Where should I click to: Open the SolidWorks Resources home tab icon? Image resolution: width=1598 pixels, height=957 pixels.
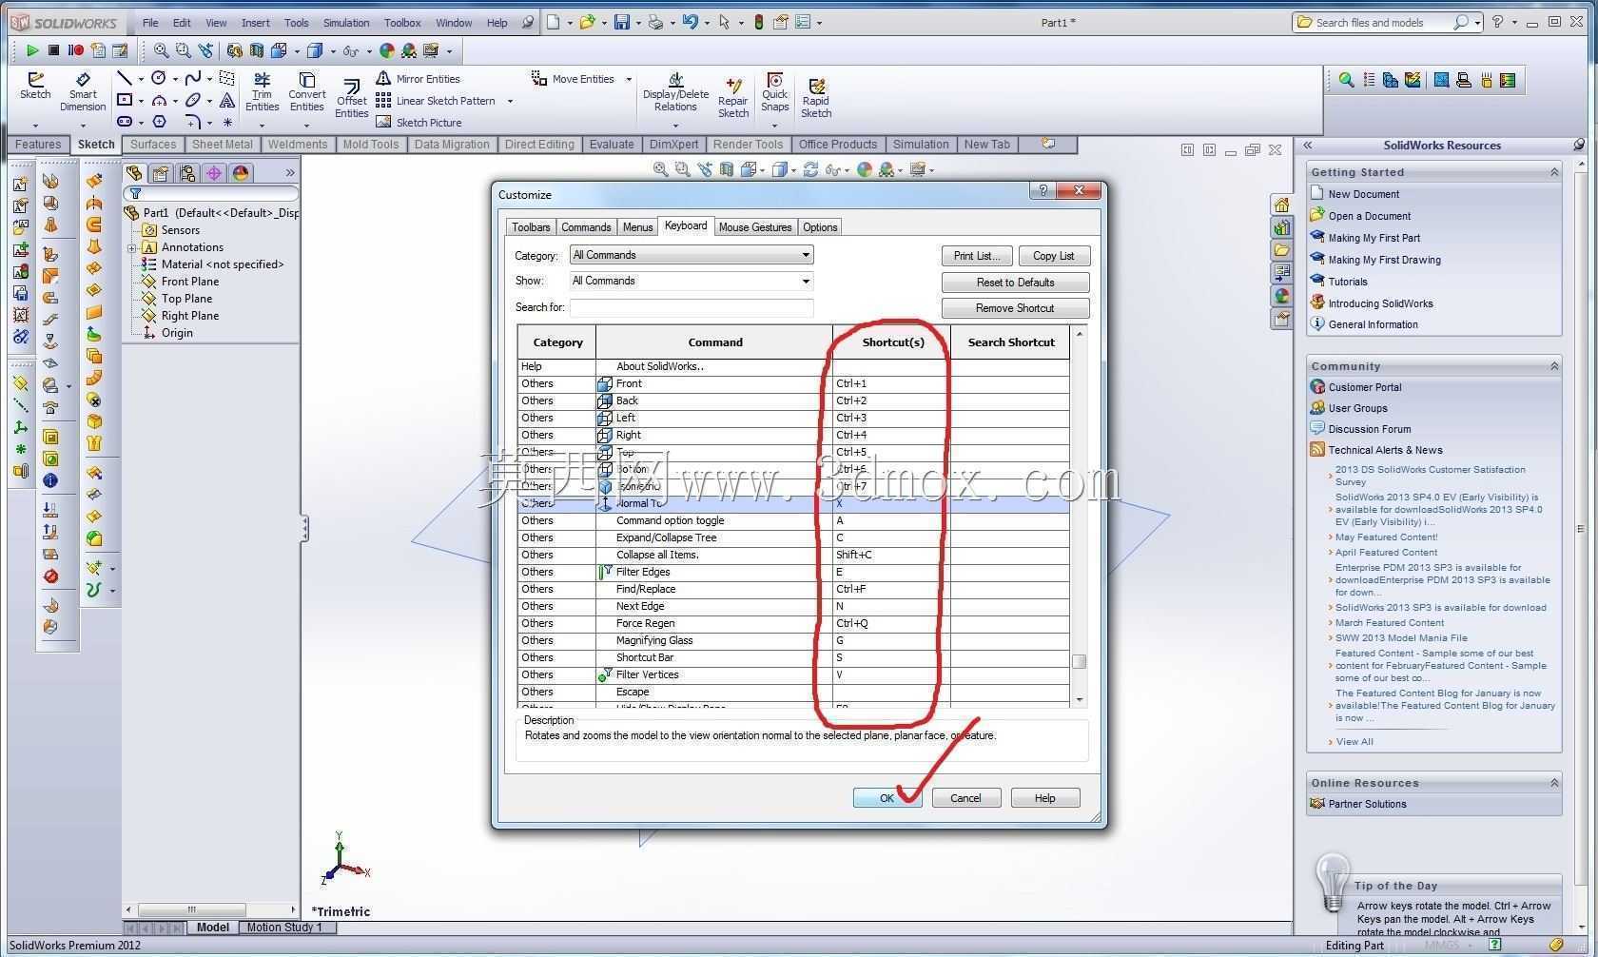point(1282,205)
